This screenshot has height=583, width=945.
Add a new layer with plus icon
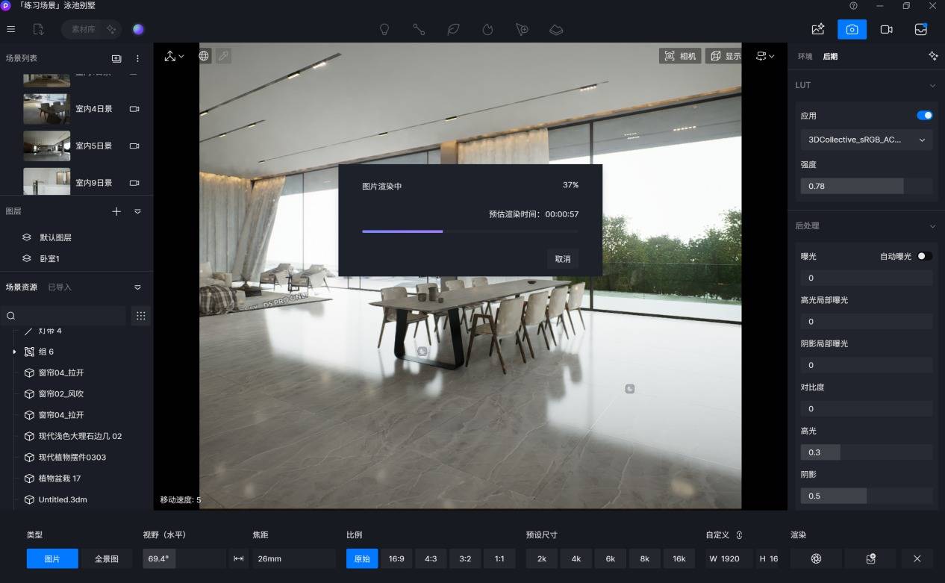[x=116, y=211]
